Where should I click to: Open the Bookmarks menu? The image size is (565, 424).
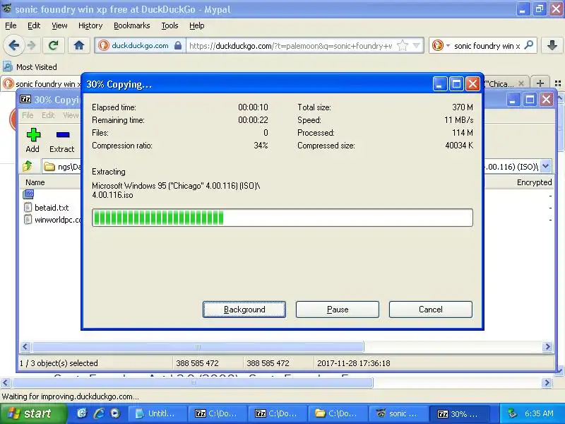131,25
